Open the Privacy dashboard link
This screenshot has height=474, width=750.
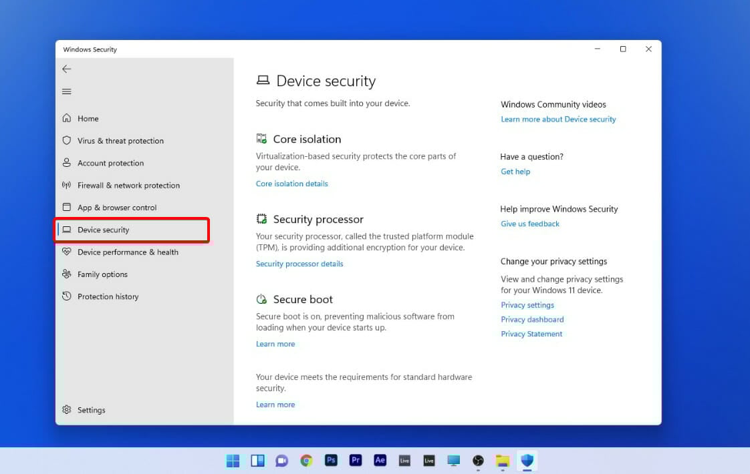pyautogui.click(x=532, y=319)
